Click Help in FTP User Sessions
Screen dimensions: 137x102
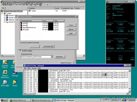(71, 33)
